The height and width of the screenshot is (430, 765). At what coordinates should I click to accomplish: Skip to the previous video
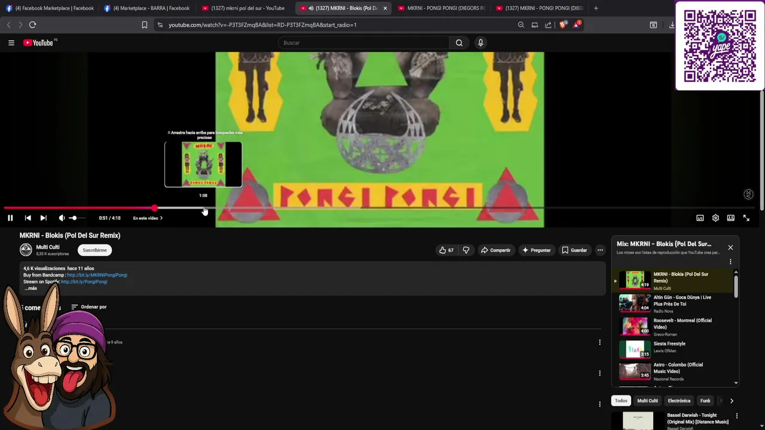click(x=27, y=218)
